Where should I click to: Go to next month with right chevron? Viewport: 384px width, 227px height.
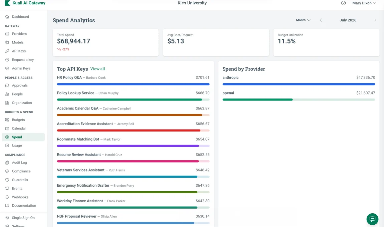tap(375, 20)
